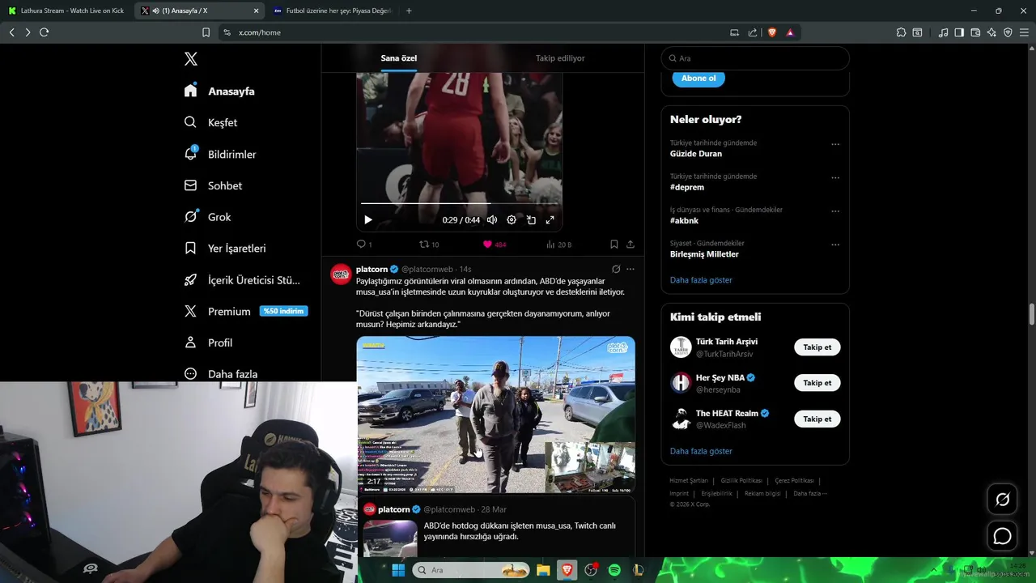Open more options for Güzide Duran

pos(835,144)
